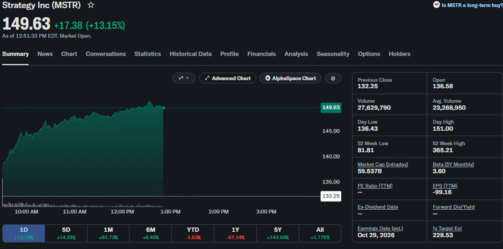Click the PE Ratio (TTM) label
This screenshot has width=503, height=249.
point(375,186)
